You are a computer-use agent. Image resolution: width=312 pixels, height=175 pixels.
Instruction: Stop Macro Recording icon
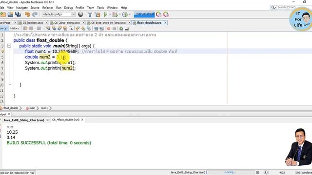[x=114, y=29]
